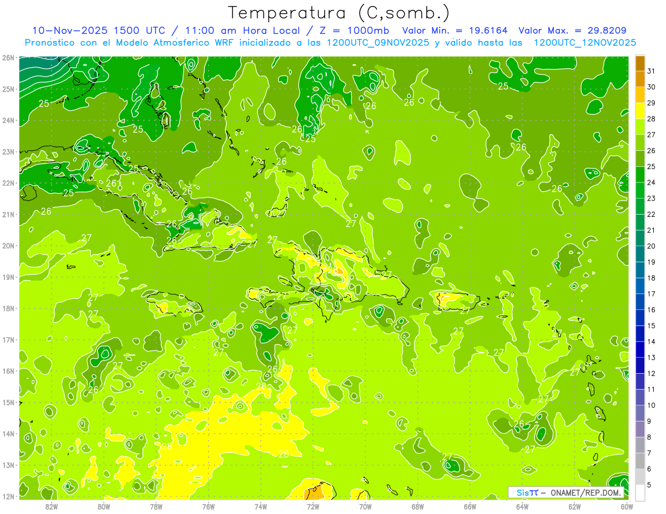The width and height of the screenshot is (666, 514).
Task: Click the 80W longitude axis label
Action: click(x=104, y=506)
